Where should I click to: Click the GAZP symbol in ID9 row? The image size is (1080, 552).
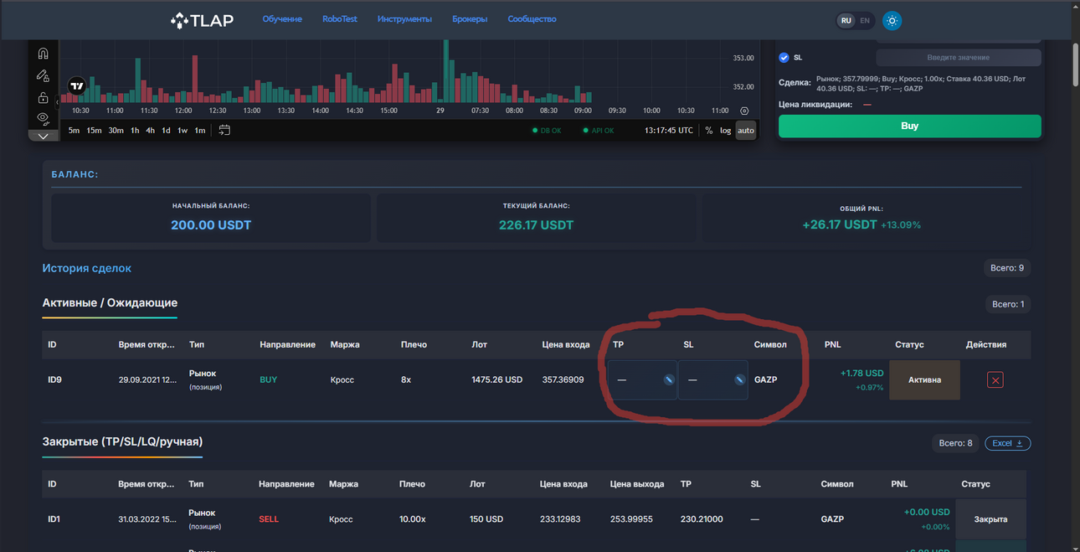tap(766, 379)
